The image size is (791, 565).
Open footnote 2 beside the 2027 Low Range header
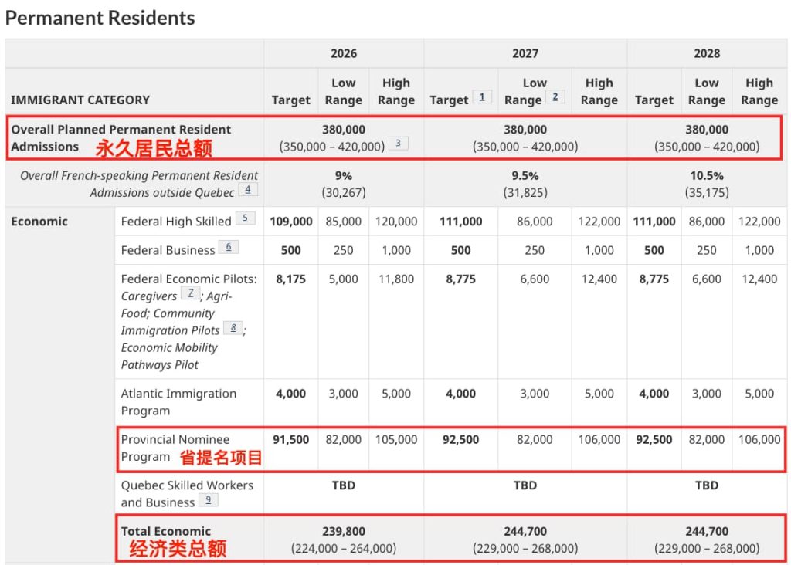[555, 97]
